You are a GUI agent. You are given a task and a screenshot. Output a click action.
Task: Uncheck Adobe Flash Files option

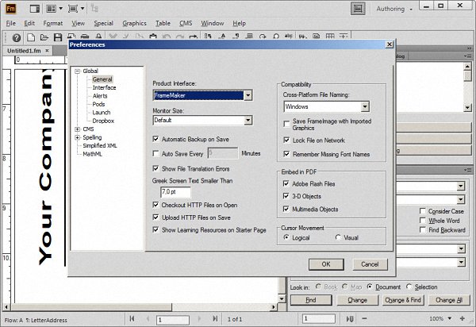click(x=286, y=183)
